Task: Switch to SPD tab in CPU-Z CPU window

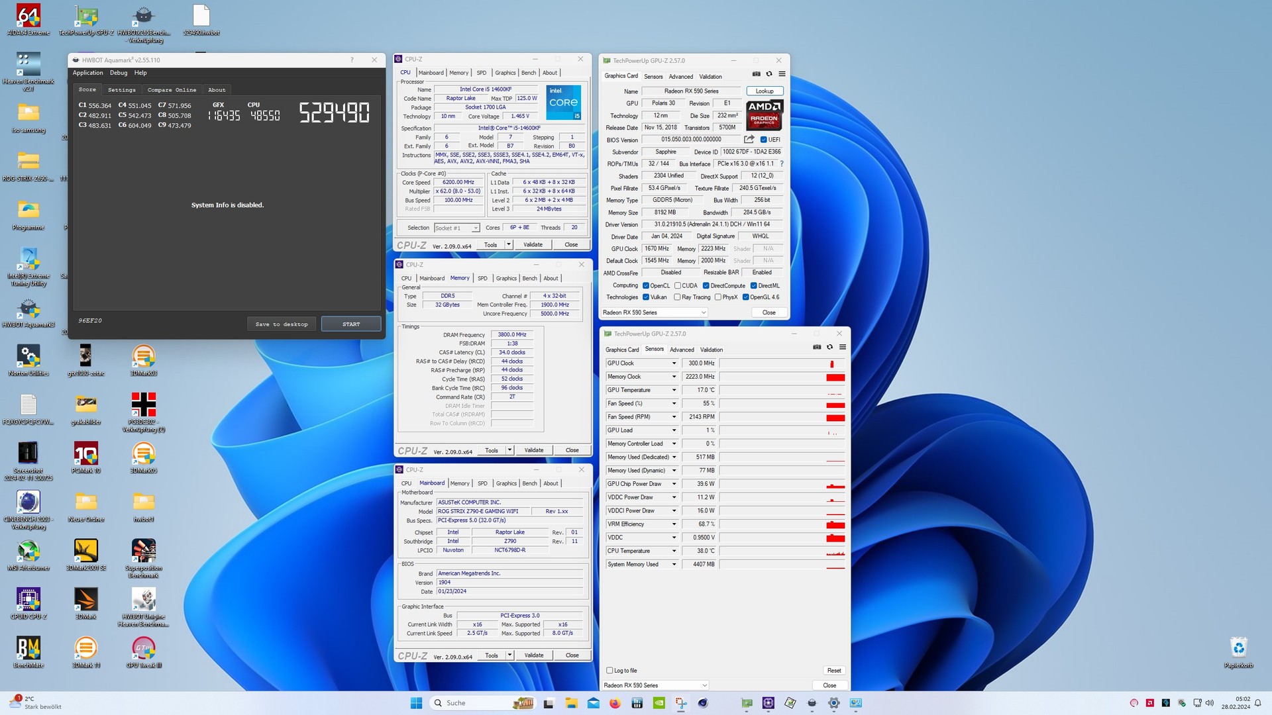Action: click(x=482, y=73)
